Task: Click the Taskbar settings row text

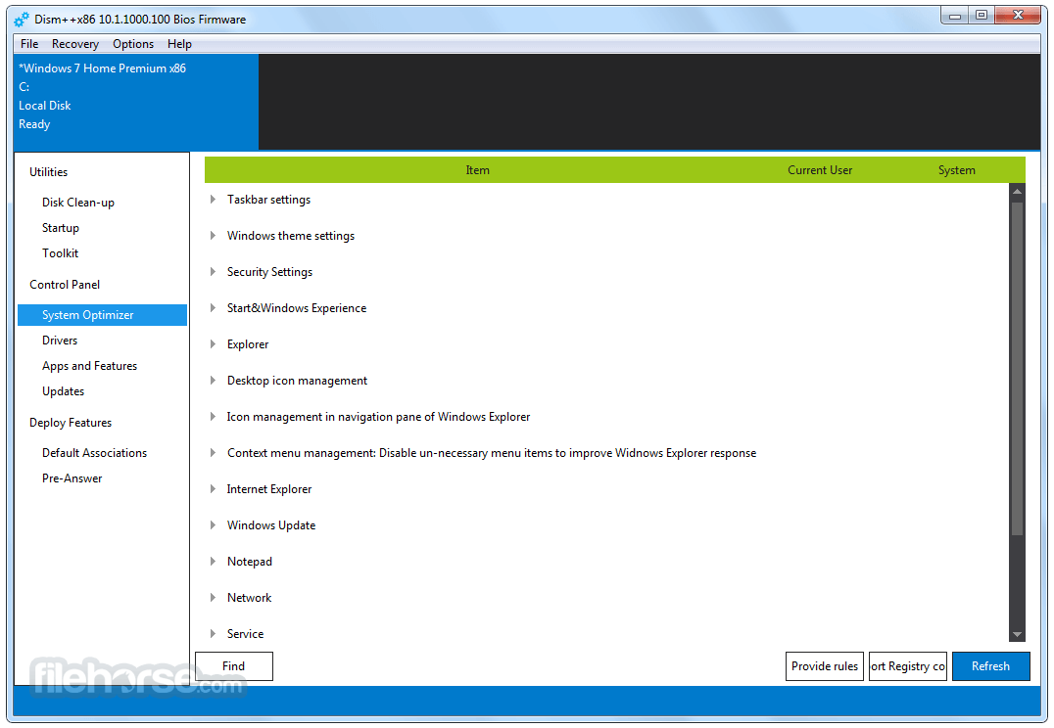Action: pyautogui.click(x=268, y=200)
